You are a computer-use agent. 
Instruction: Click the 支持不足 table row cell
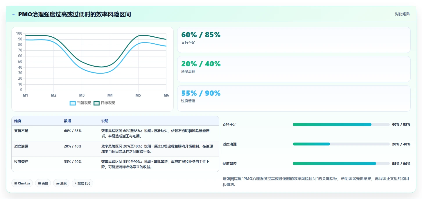coord(21,131)
